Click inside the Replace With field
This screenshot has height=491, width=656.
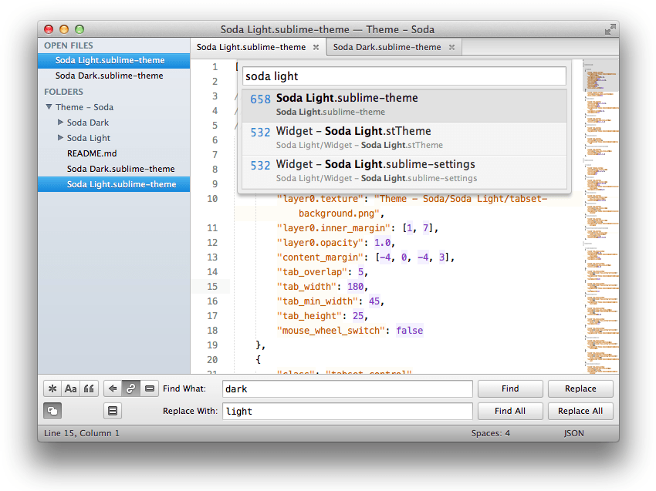347,411
